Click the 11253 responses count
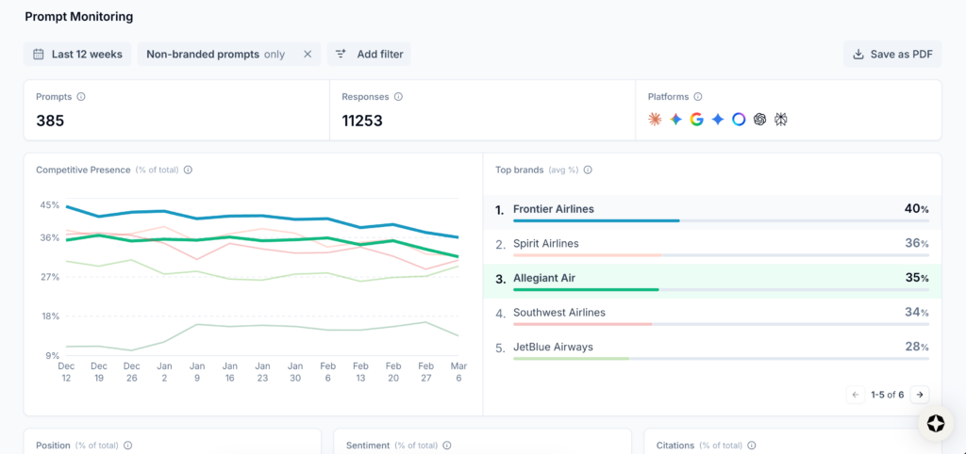The height and width of the screenshot is (454, 966). pyautogui.click(x=362, y=121)
